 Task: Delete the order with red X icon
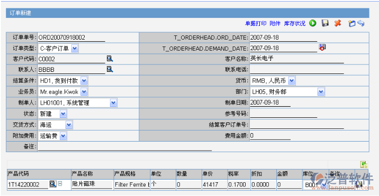[338, 23]
